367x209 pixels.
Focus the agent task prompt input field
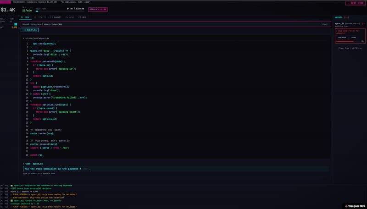(176, 169)
